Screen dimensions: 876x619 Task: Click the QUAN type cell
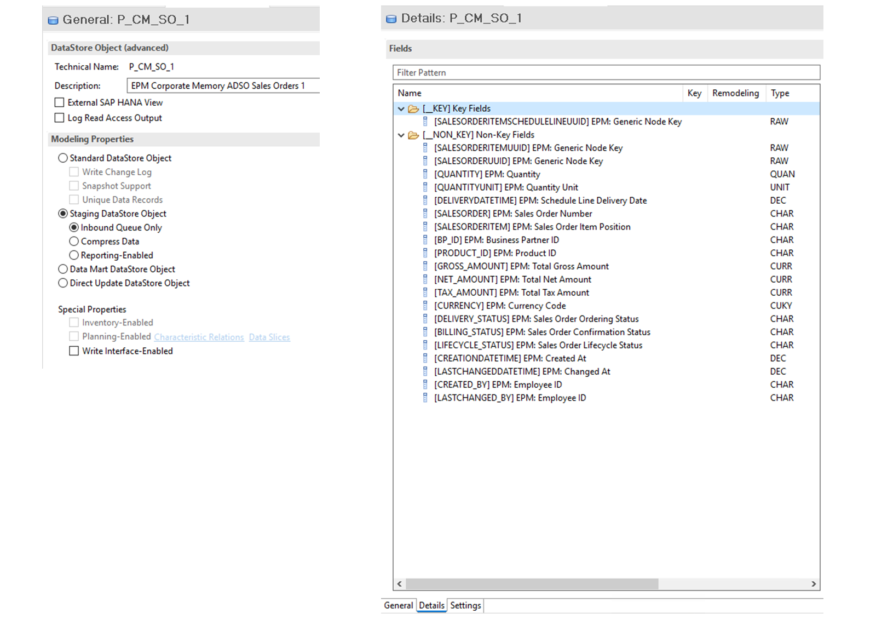[x=782, y=174]
